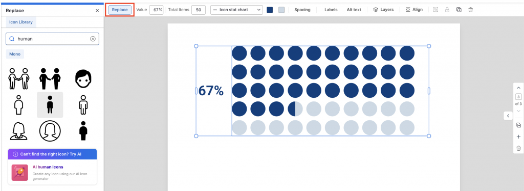The image size is (524, 191).
Task: Add a new page with plus icon
Action: (x=518, y=137)
